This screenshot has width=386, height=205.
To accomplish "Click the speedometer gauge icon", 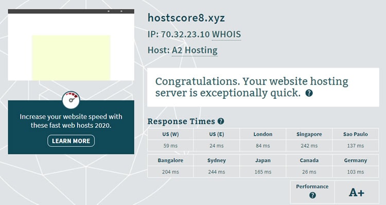I will click(x=71, y=100).
